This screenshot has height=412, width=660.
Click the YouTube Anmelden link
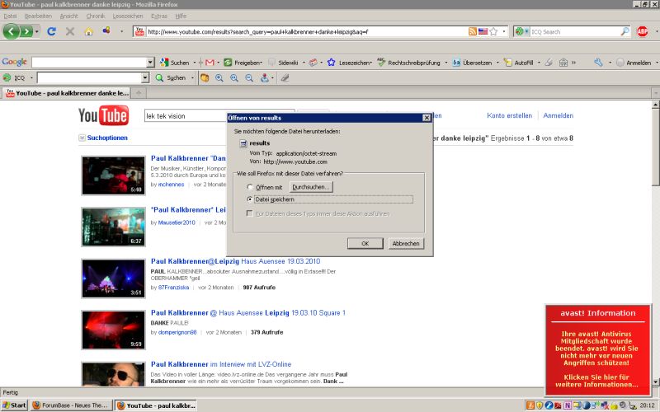(x=559, y=115)
